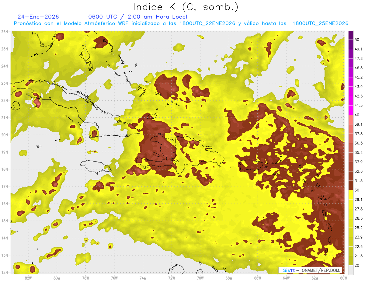The width and height of the screenshot is (365, 282).
Task: Select the bright yellow colorbar segment between 29.1 and 30
Action: point(351,195)
